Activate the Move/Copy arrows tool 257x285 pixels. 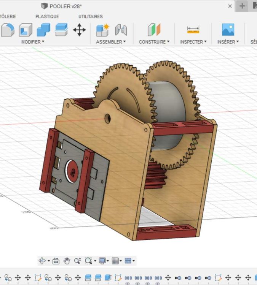[79, 30]
